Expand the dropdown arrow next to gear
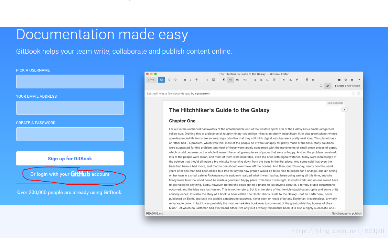 pos(359,80)
